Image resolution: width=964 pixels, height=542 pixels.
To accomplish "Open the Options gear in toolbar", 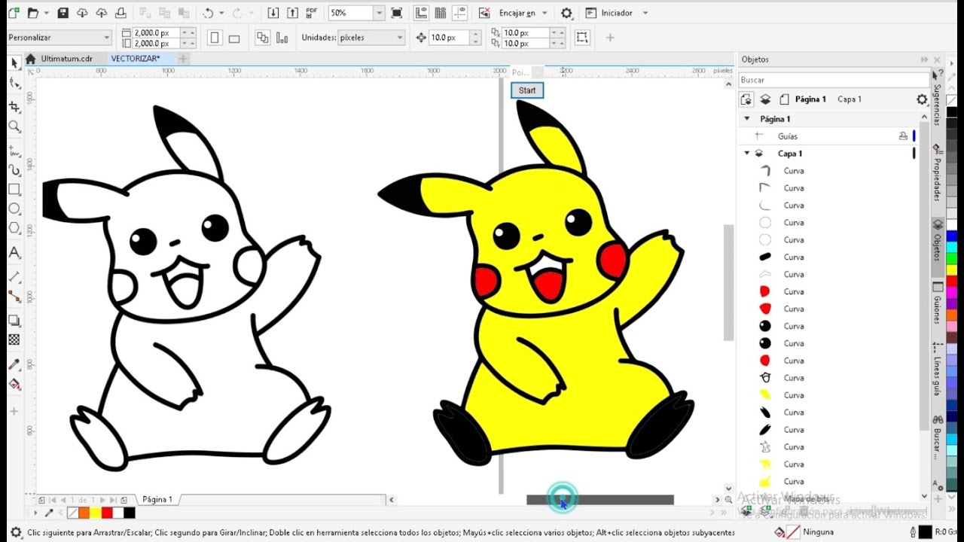I will [x=567, y=13].
